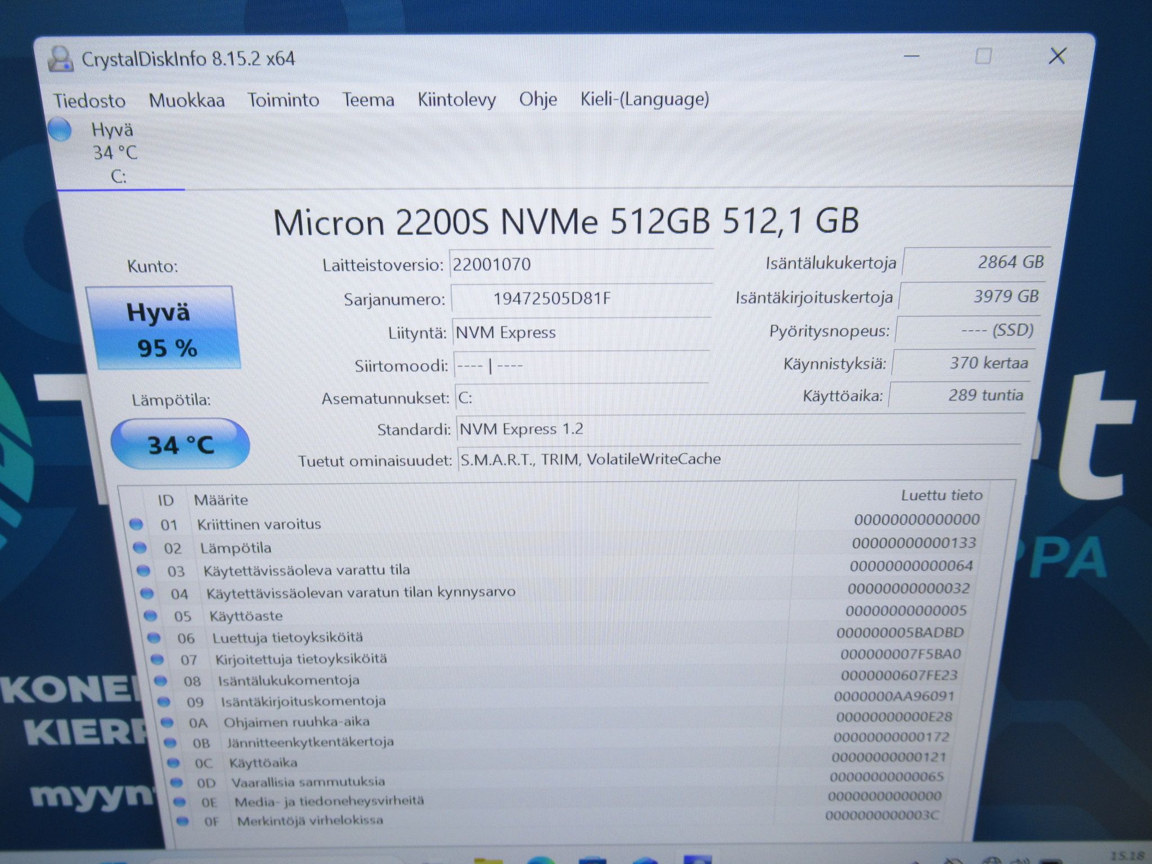Select the status dot for Media- ja tiedoneheysvirheitä
The image size is (1152, 864).
coord(179,802)
